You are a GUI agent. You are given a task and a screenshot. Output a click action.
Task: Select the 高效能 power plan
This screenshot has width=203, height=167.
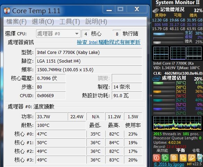click(x=162, y=150)
